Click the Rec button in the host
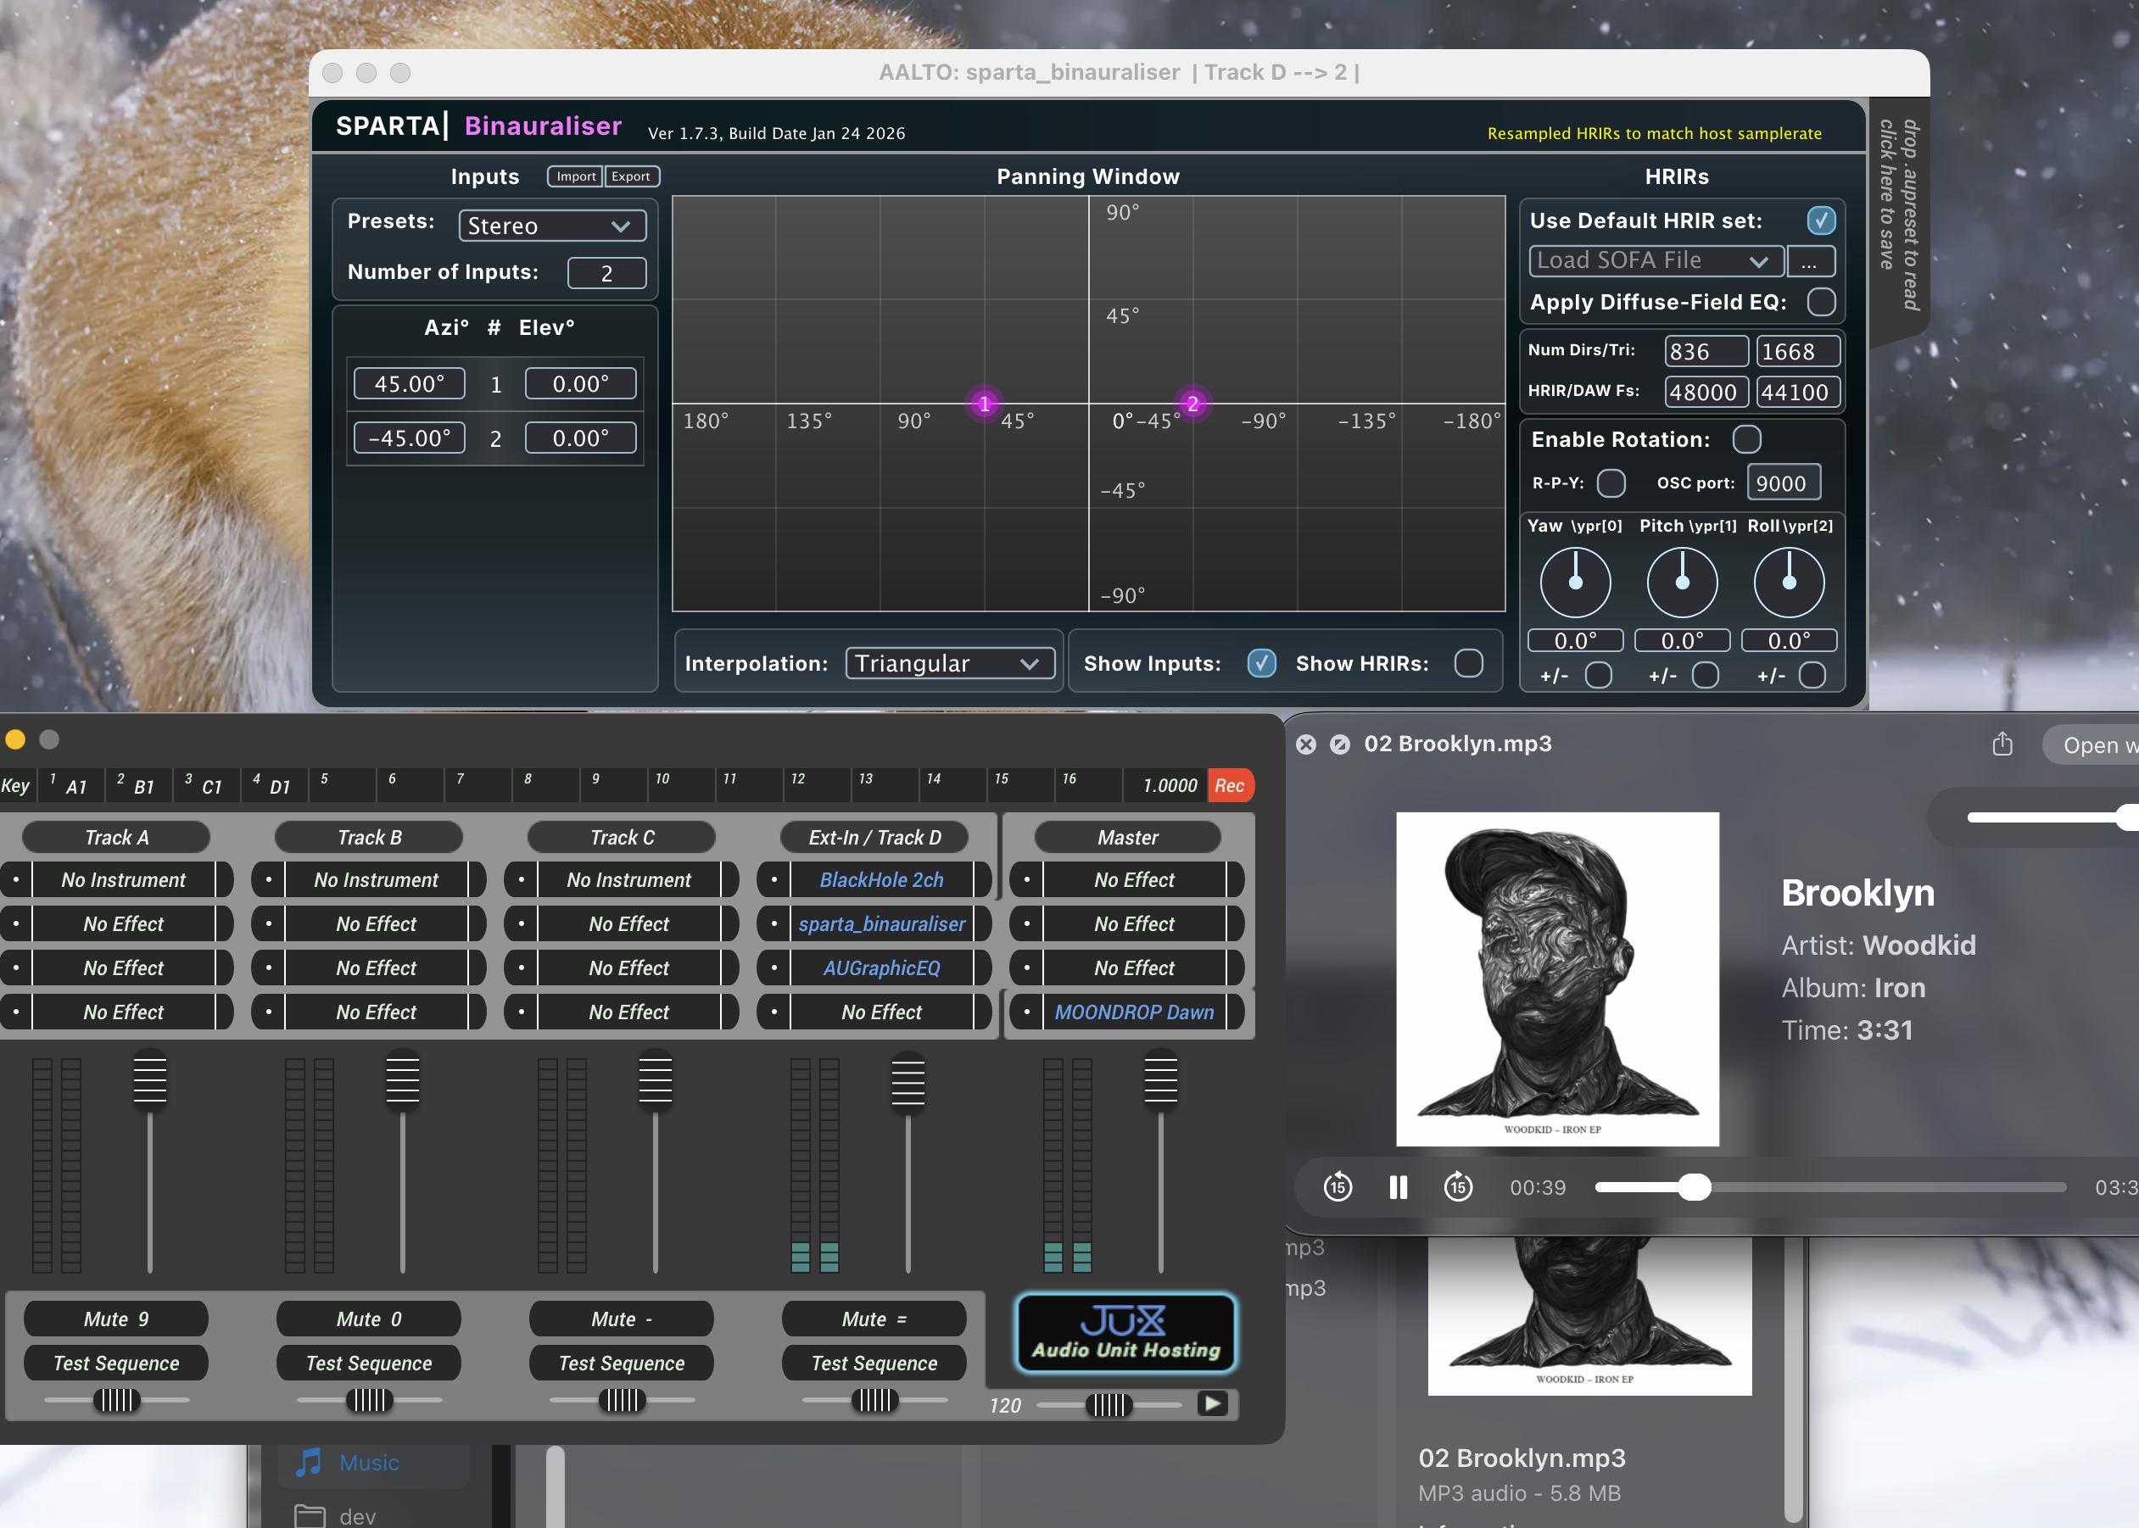This screenshot has height=1528, width=2139. click(1229, 786)
